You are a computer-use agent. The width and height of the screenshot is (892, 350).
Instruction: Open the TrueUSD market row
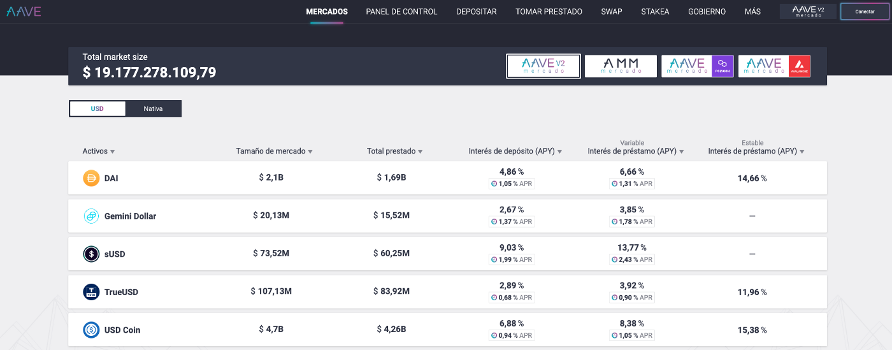(x=447, y=292)
